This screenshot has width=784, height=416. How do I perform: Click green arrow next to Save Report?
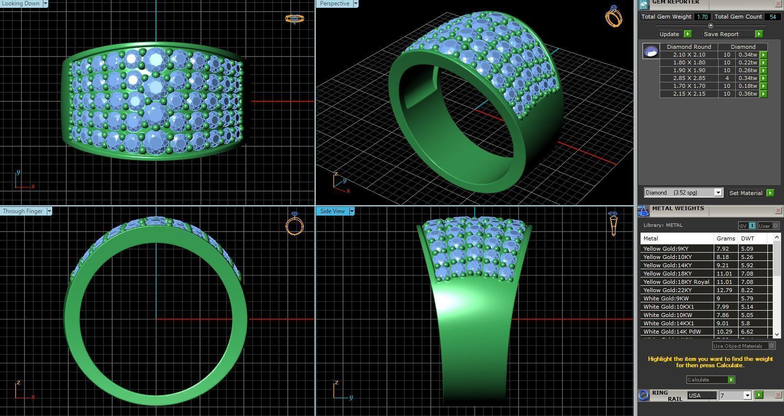tap(759, 34)
